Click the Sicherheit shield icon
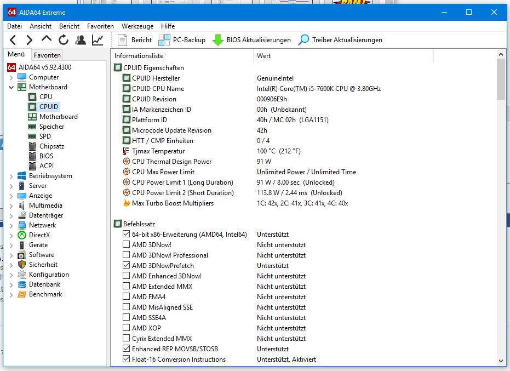The height and width of the screenshot is (371, 510). [x=22, y=265]
